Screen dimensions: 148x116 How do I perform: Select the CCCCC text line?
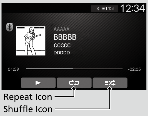click(x=62, y=45)
